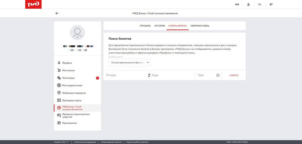Focus the Откуда departure field
Image resolution: width=302 pixels, height=144 pixels.
126,75
